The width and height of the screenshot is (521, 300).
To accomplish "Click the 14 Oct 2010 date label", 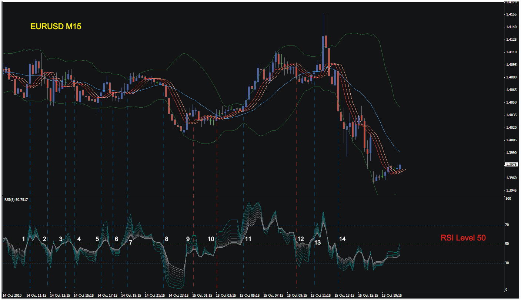I will (12, 296).
